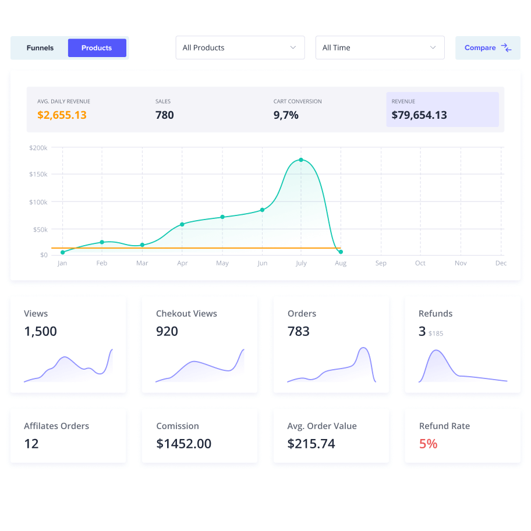Viewport: 531px width, 531px height.
Task: Click the April data point on chart
Action: click(182, 224)
